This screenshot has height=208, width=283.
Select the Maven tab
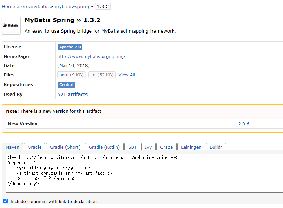point(13,147)
